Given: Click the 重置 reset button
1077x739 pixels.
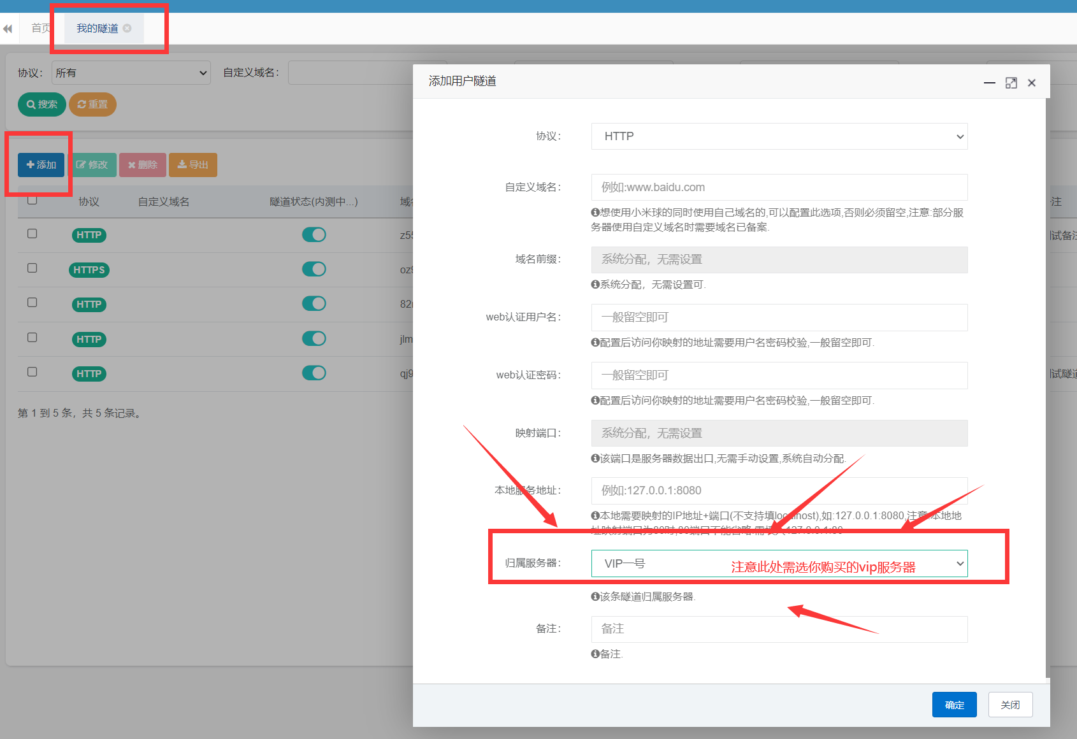Looking at the screenshot, I should click(x=92, y=104).
